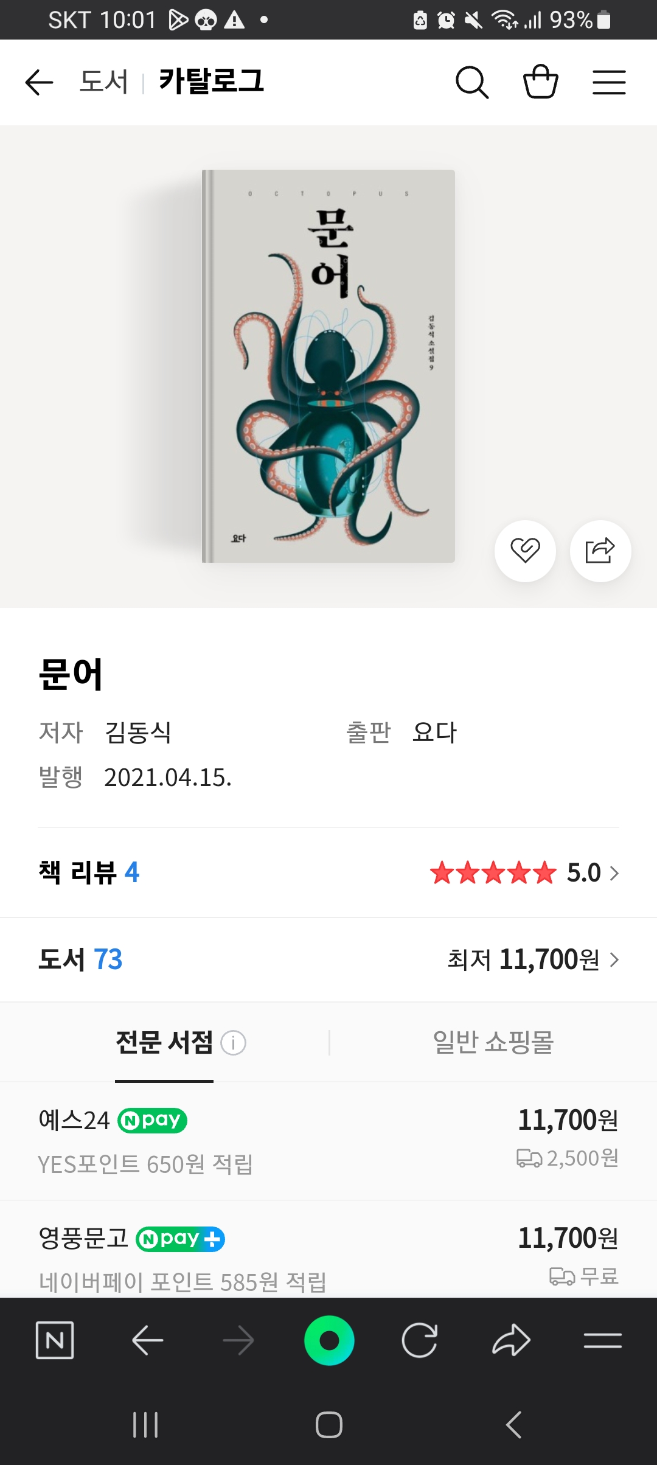Tap the octopus book cover image
The height and width of the screenshot is (1465, 657).
pyautogui.click(x=328, y=366)
